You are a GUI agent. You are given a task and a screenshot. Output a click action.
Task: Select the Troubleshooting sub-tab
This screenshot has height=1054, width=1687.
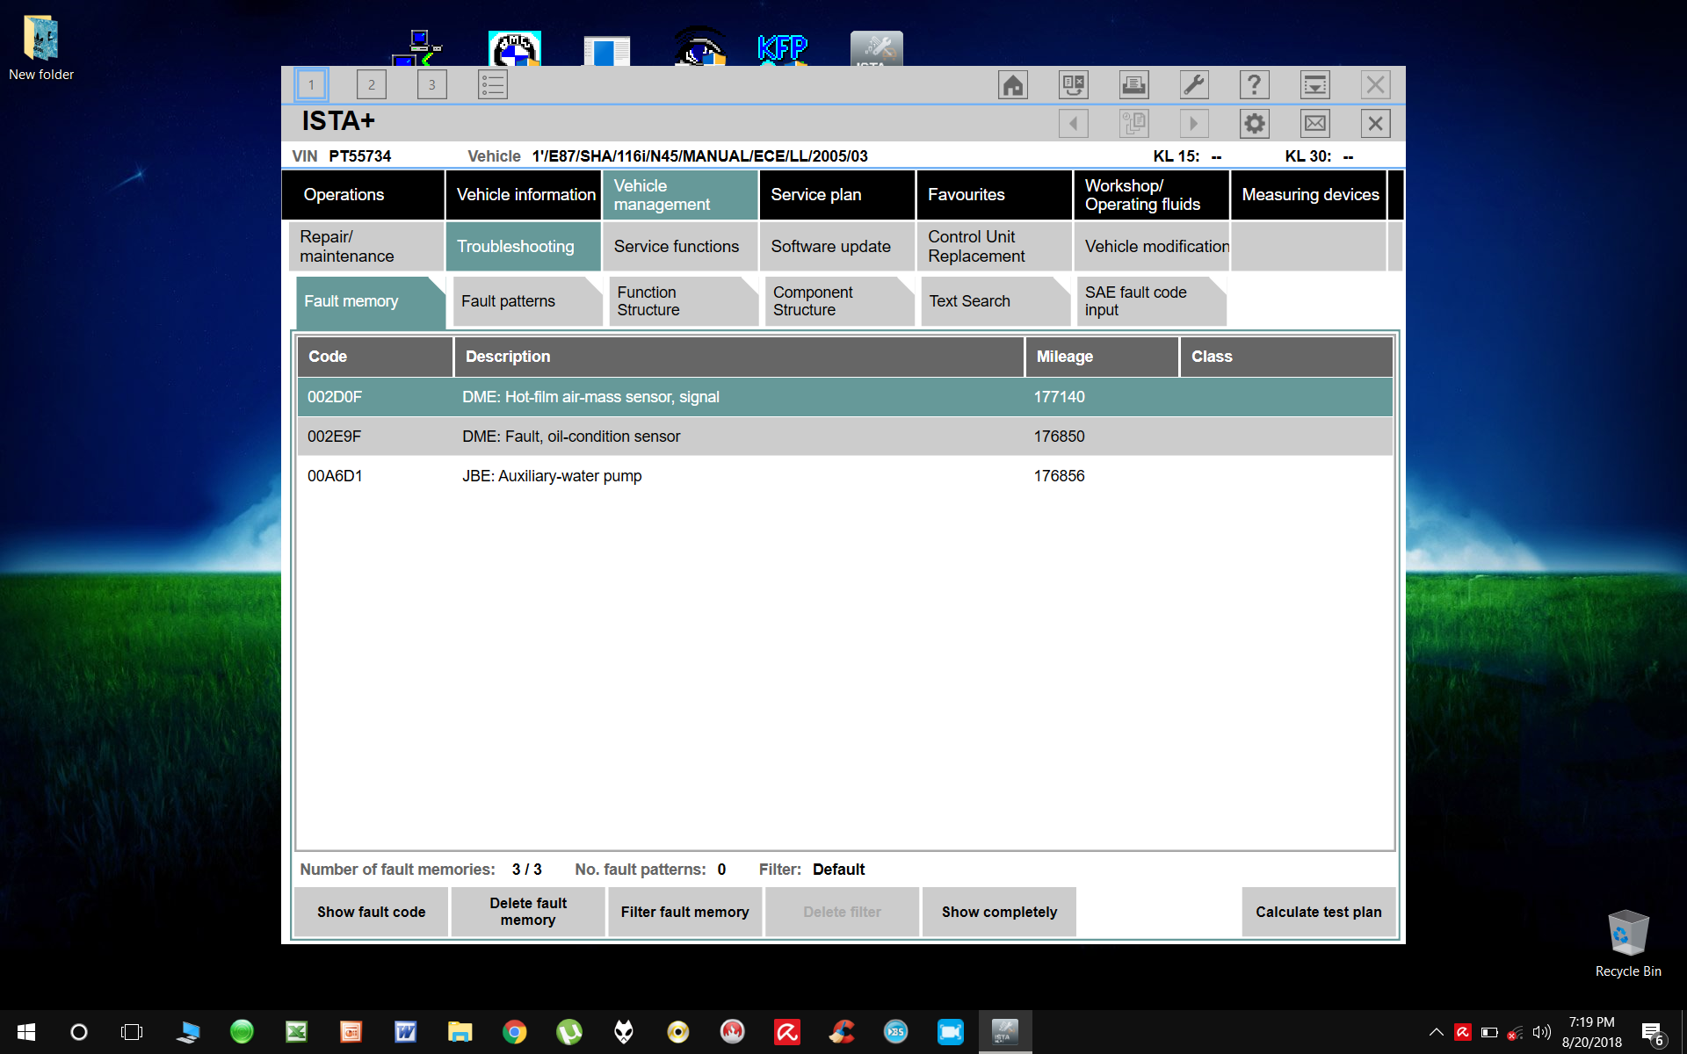click(x=524, y=247)
